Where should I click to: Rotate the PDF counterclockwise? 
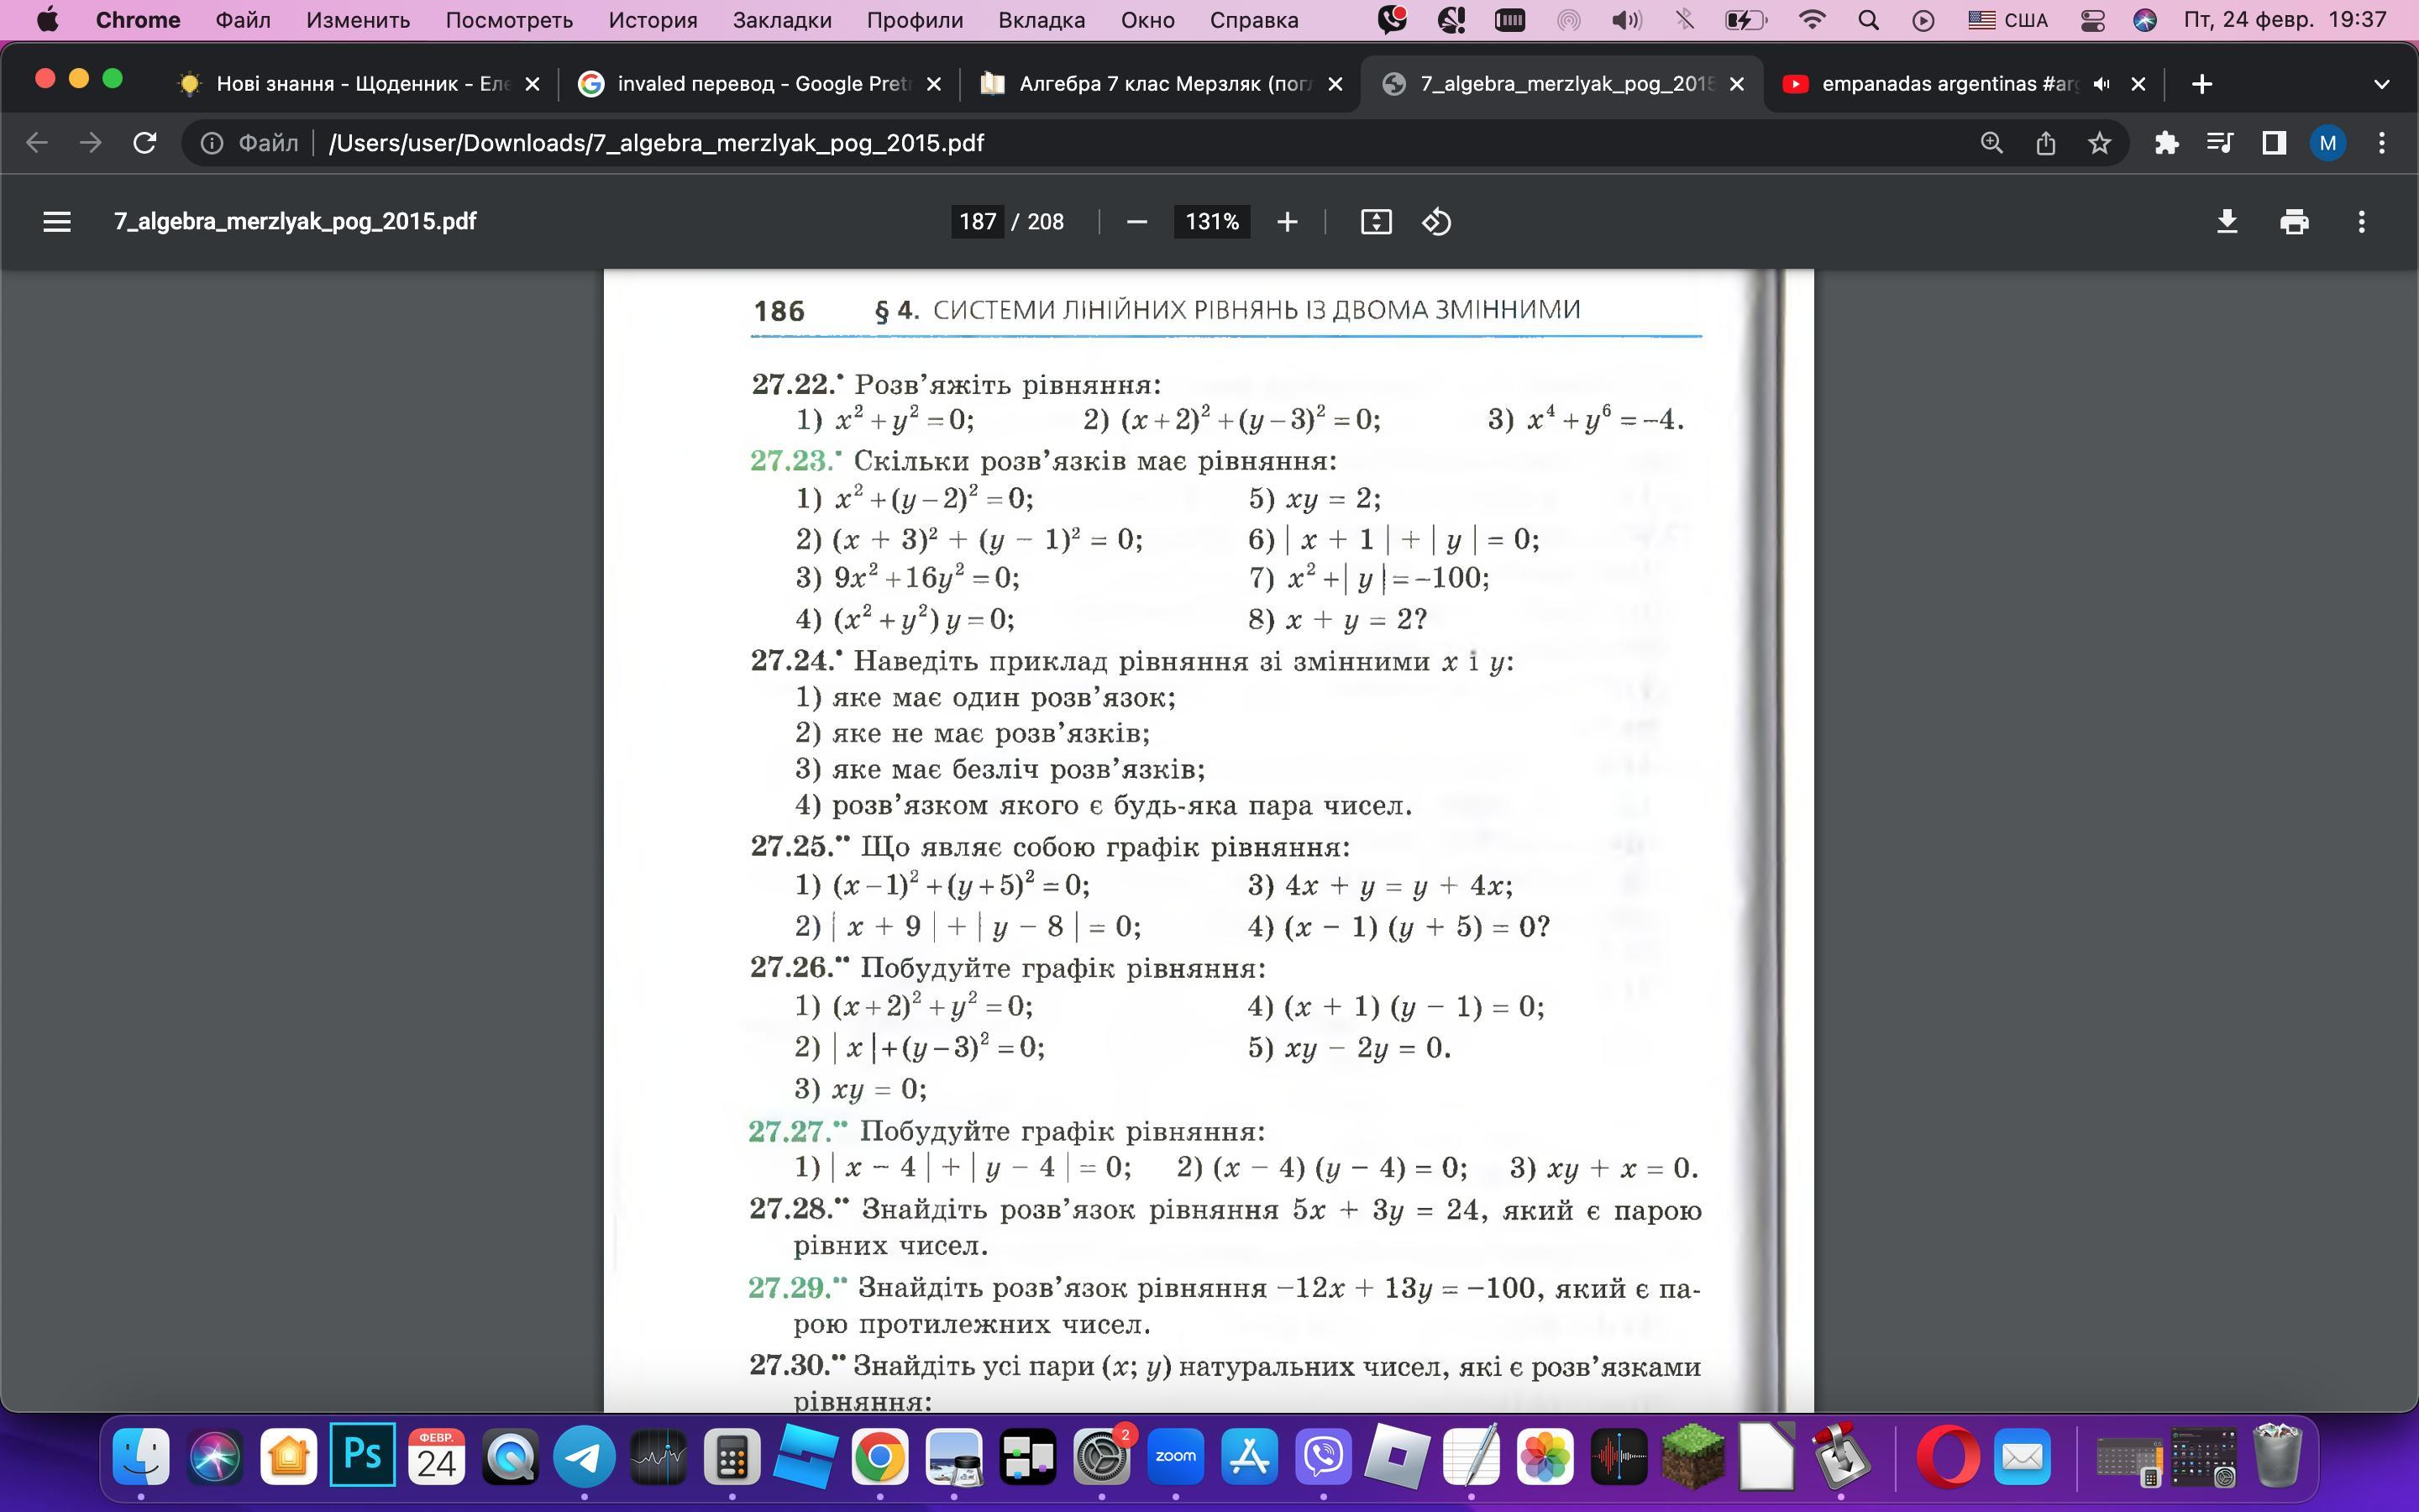[1436, 222]
